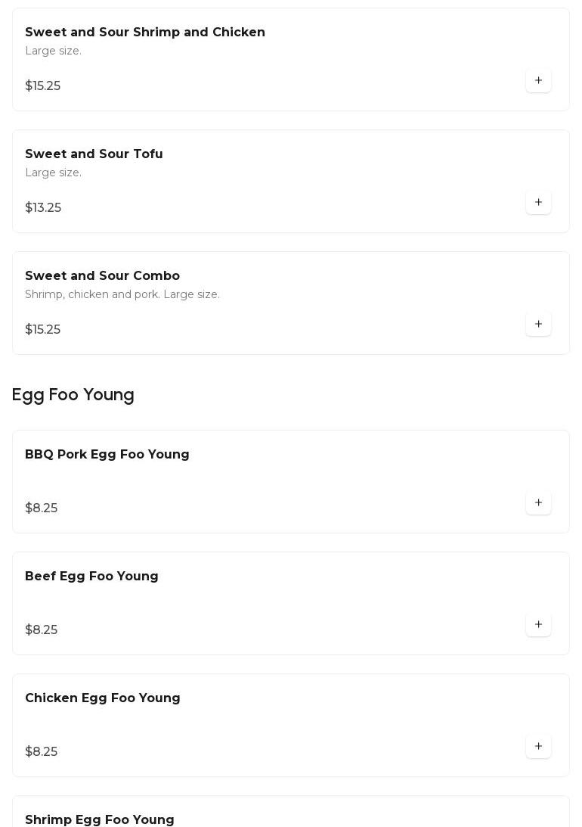Click $8.25 price of BBQ Pork Egg Foo Young
The height and width of the screenshot is (827, 582).
pos(42,508)
